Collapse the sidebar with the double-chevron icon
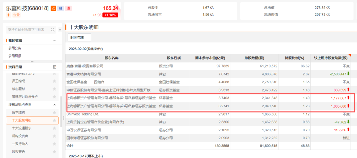The image size is (357, 158). 60,30
